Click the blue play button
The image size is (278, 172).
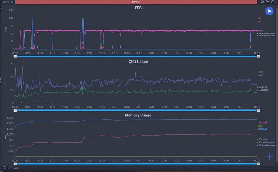pos(269,11)
